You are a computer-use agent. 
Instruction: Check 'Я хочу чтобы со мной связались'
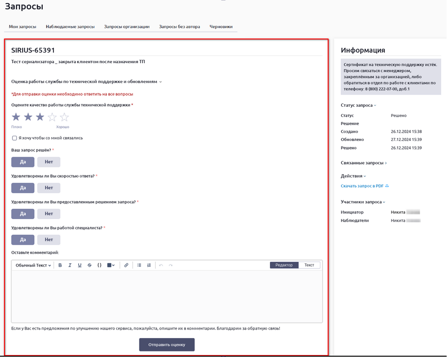pos(15,138)
